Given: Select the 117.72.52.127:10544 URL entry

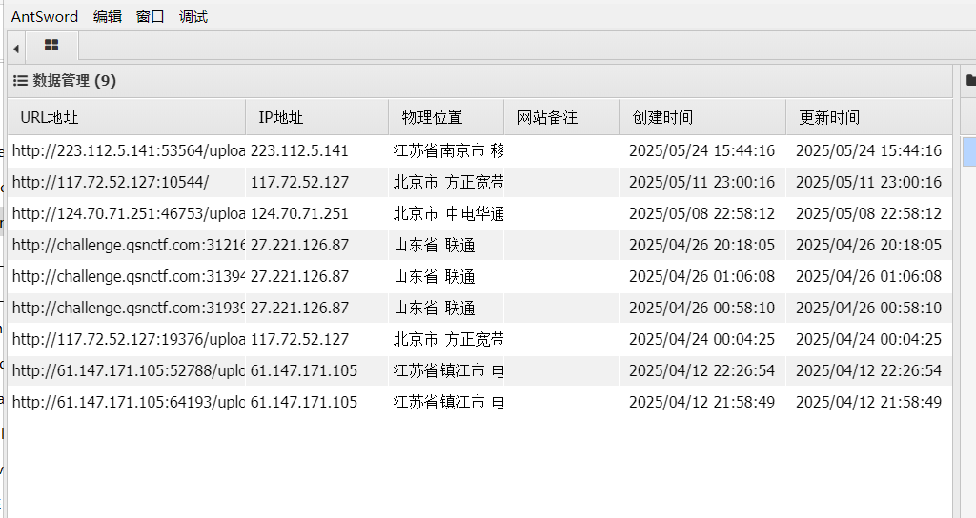Looking at the screenshot, I should click(111, 182).
